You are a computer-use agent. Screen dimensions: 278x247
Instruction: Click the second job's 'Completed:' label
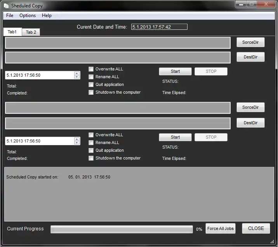tap(17, 158)
